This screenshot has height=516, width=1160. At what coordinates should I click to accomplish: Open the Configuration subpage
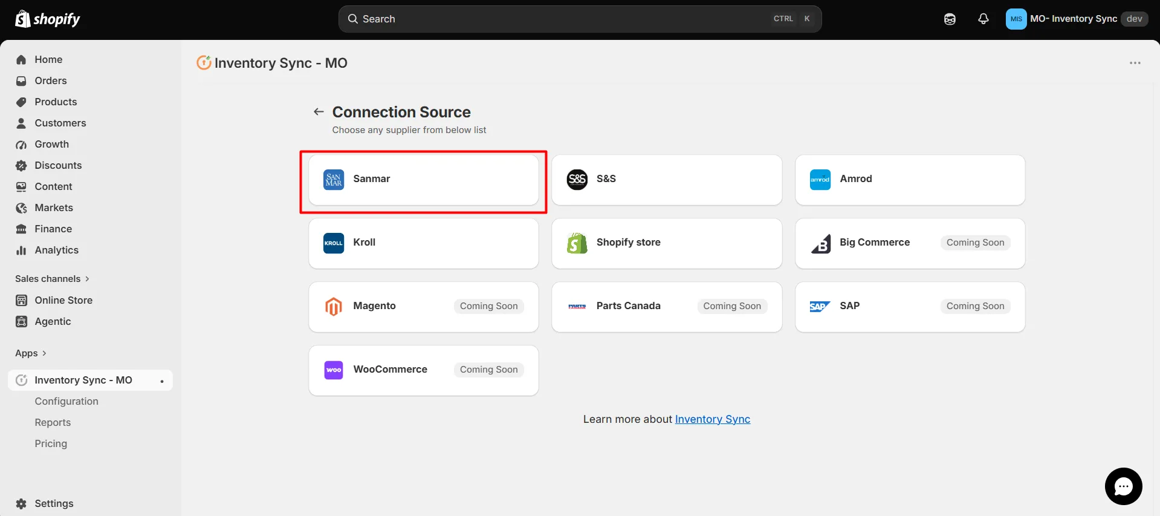coord(66,402)
